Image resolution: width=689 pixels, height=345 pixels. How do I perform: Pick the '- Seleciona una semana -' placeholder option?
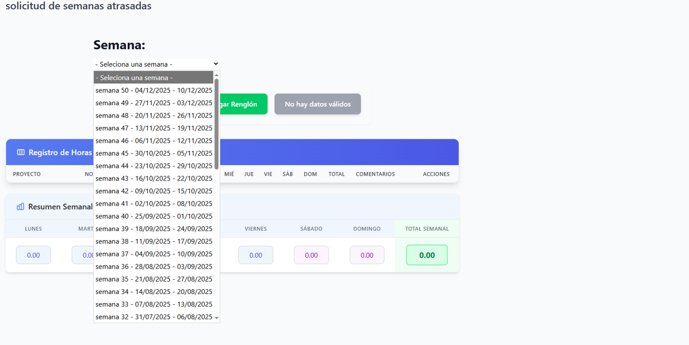pyautogui.click(x=154, y=78)
